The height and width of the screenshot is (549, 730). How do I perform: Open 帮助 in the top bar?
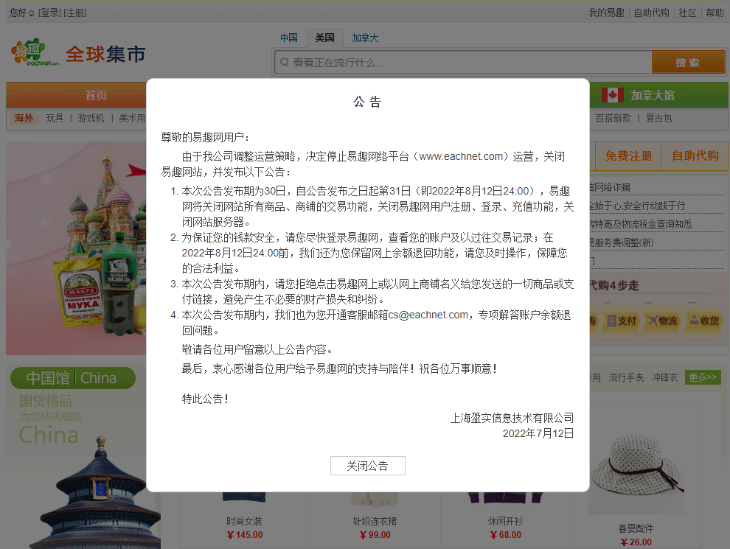pyautogui.click(x=715, y=13)
